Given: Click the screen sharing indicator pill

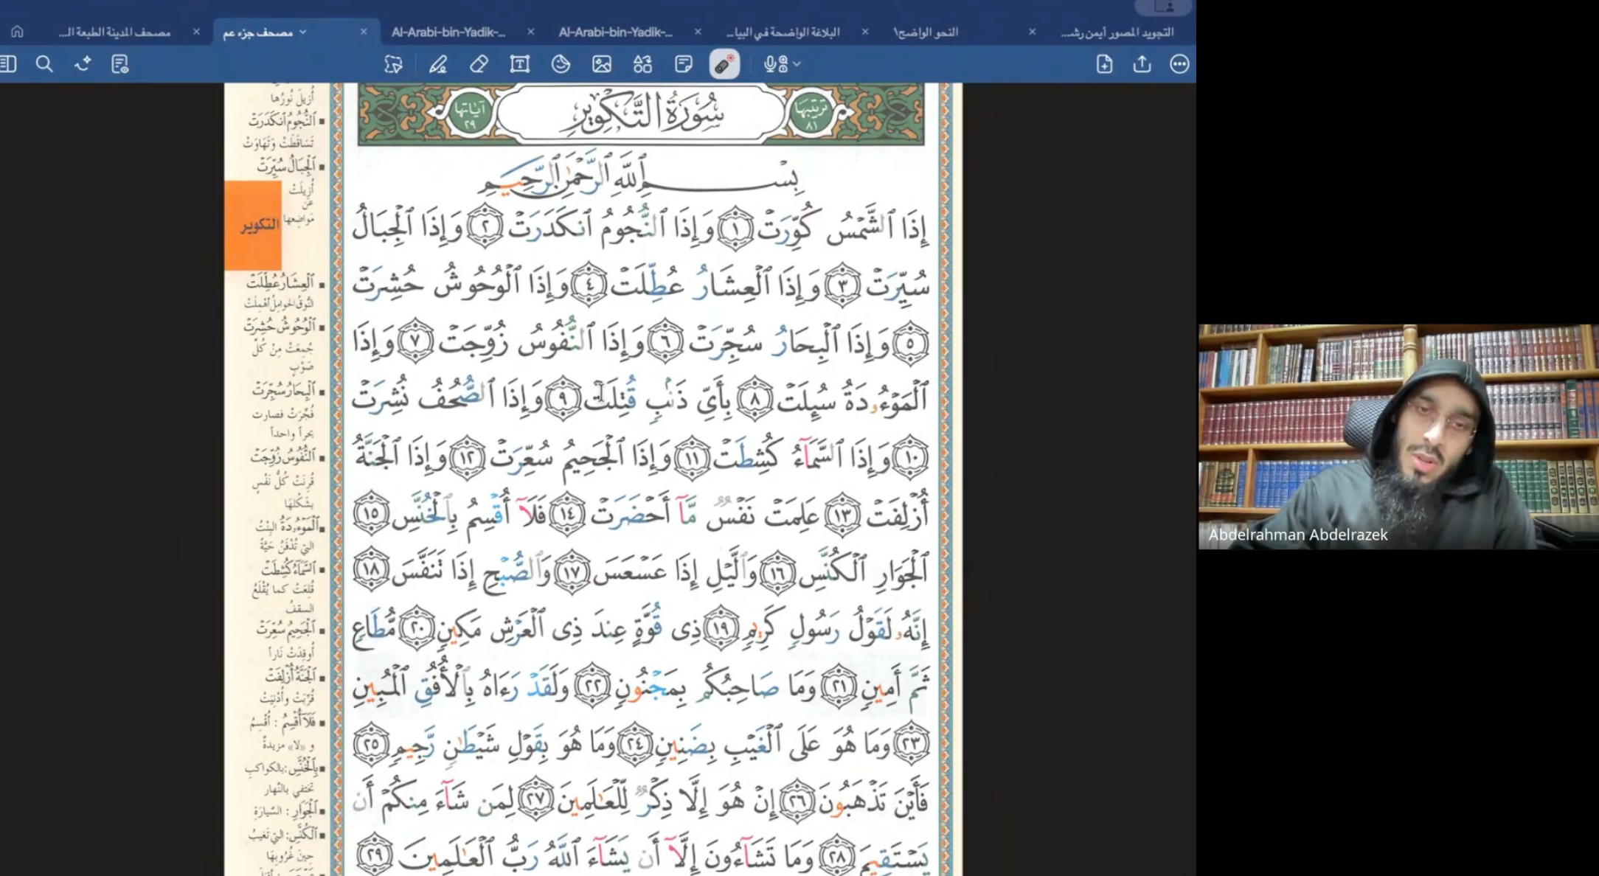Looking at the screenshot, I should (x=1163, y=7).
